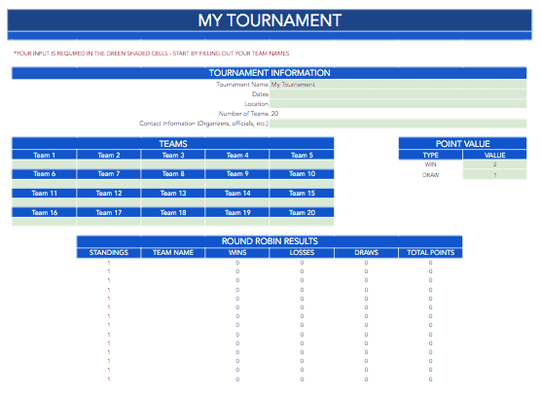Click the Team 13 header cell
The width and height of the screenshot is (541, 397).
173,194
